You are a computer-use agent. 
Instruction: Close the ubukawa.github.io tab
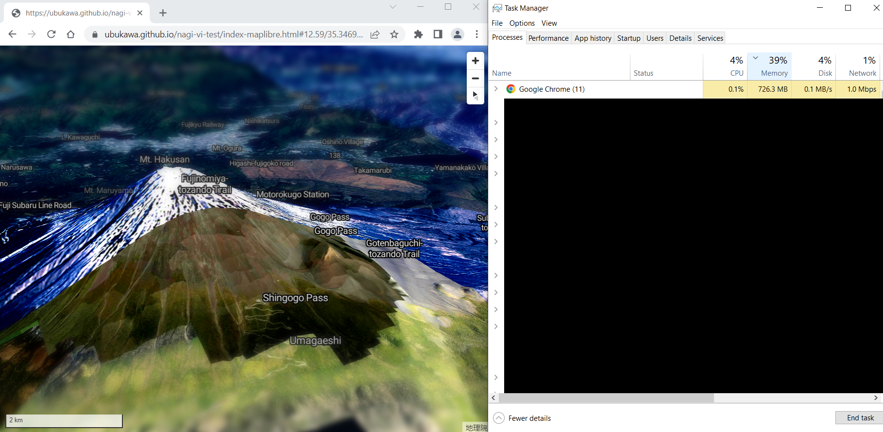pos(140,13)
